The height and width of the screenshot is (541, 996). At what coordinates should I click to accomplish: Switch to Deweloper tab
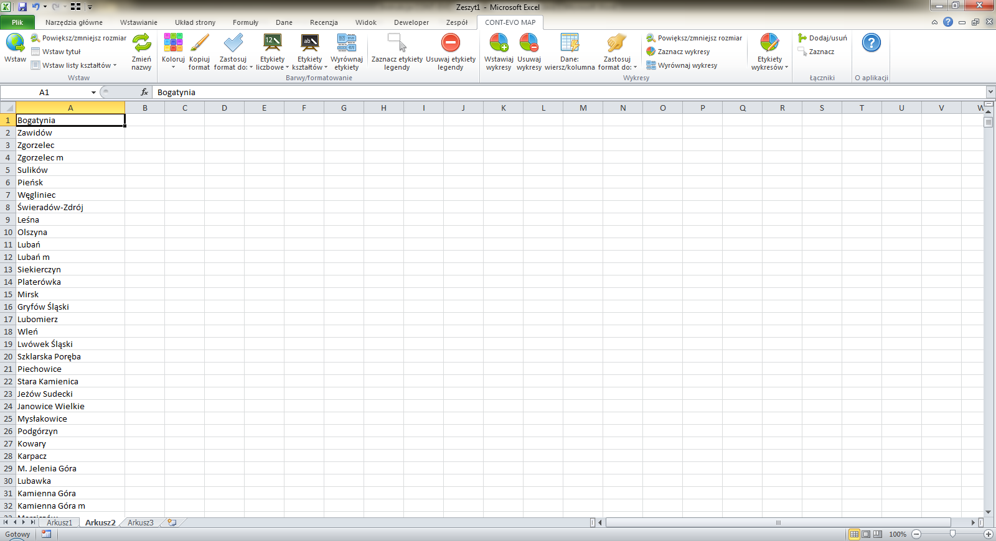(411, 22)
